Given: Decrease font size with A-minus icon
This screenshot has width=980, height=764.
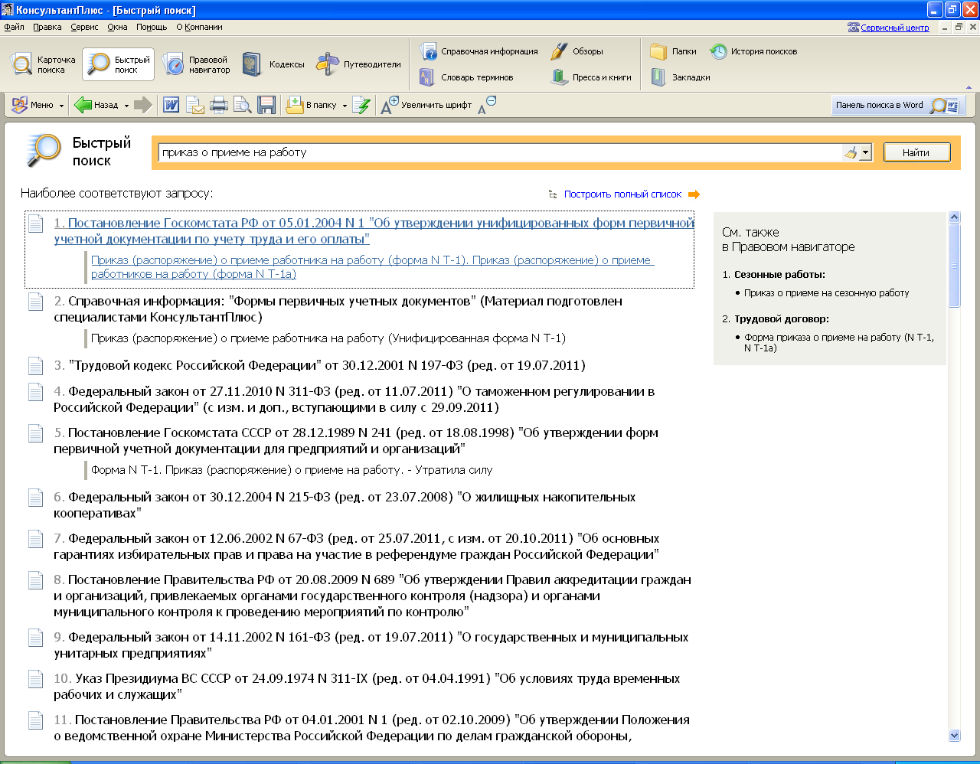Looking at the screenshot, I should (487, 105).
